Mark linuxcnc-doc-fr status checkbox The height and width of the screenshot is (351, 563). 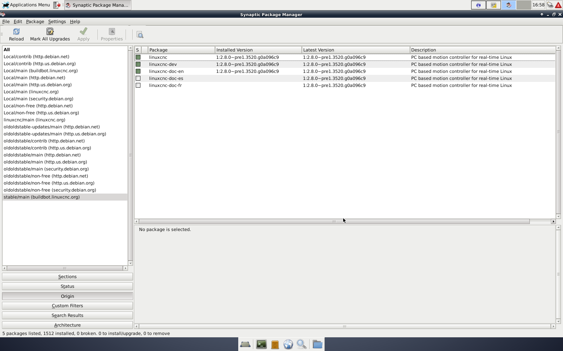(138, 85)
